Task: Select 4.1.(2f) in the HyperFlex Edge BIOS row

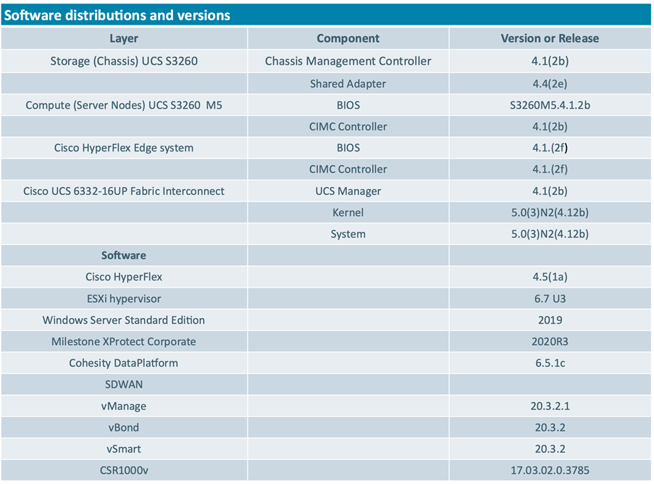Action: coord(550,148)
